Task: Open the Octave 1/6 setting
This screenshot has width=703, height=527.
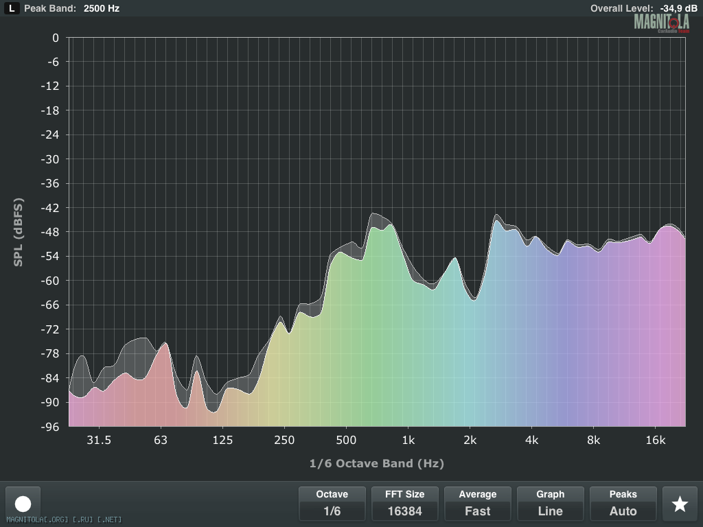Action: pyautogui.click(x=332, y=503)
